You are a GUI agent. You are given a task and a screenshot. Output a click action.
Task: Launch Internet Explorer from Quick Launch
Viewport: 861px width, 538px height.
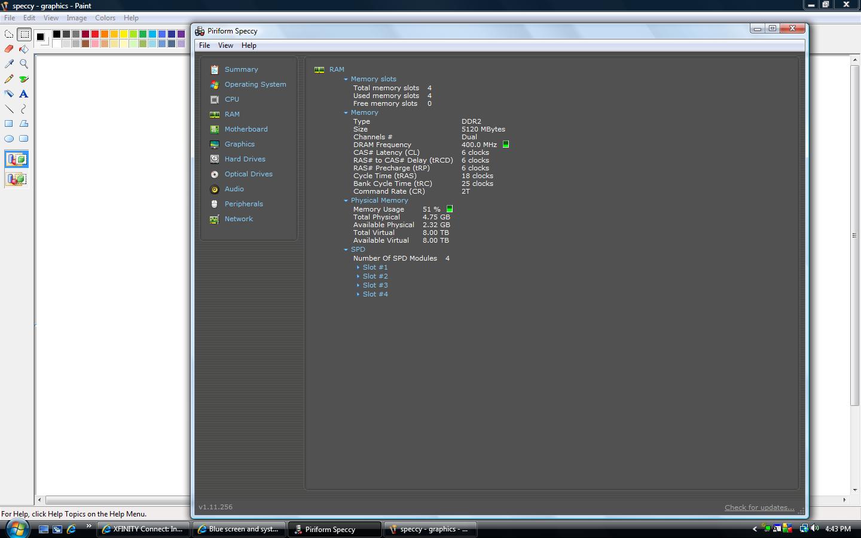click(x=72, y=529)
